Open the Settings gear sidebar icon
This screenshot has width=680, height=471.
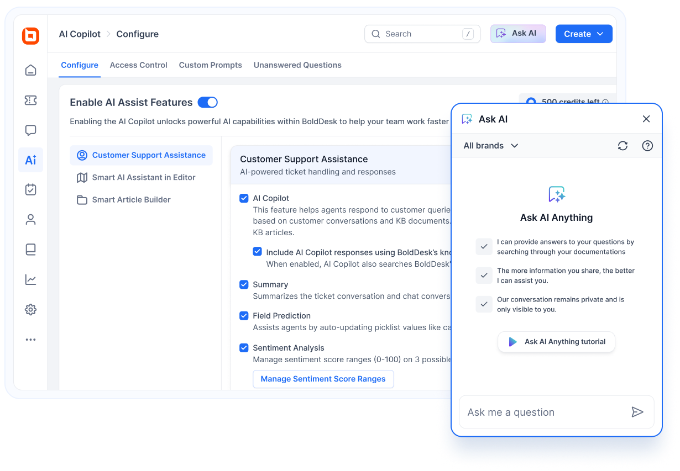31,310
